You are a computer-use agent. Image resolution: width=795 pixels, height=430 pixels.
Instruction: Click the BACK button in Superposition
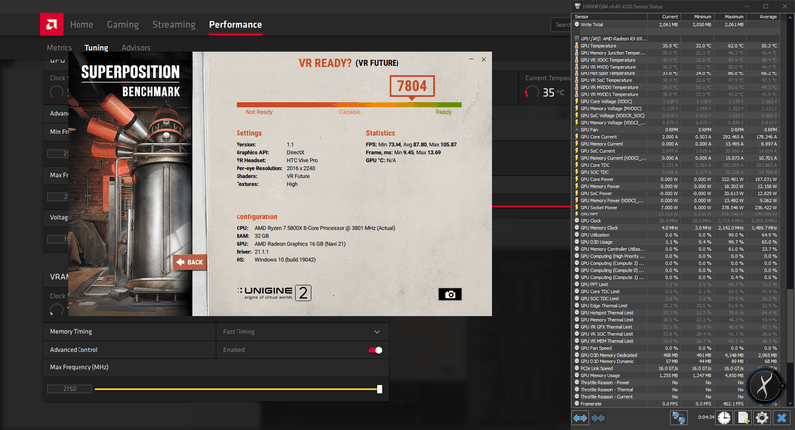[x=190, y=262]
